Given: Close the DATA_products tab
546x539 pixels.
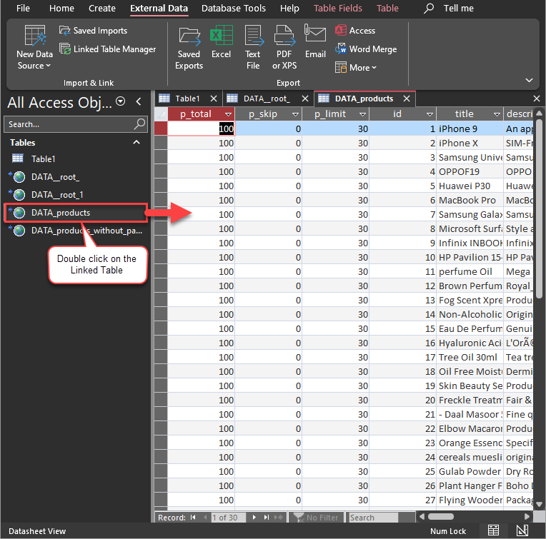Looking at the screenshot, I should pyautogui.click(x=407, y=99).
